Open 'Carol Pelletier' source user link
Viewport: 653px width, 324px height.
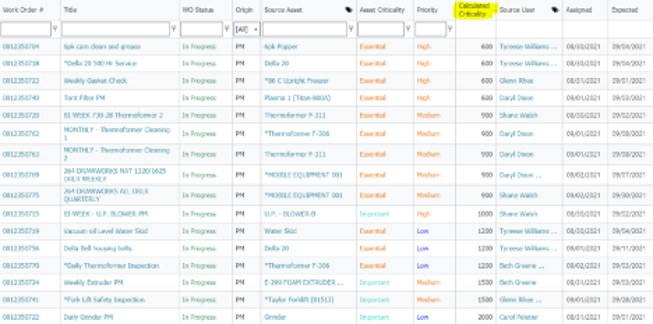pos(519,317)
